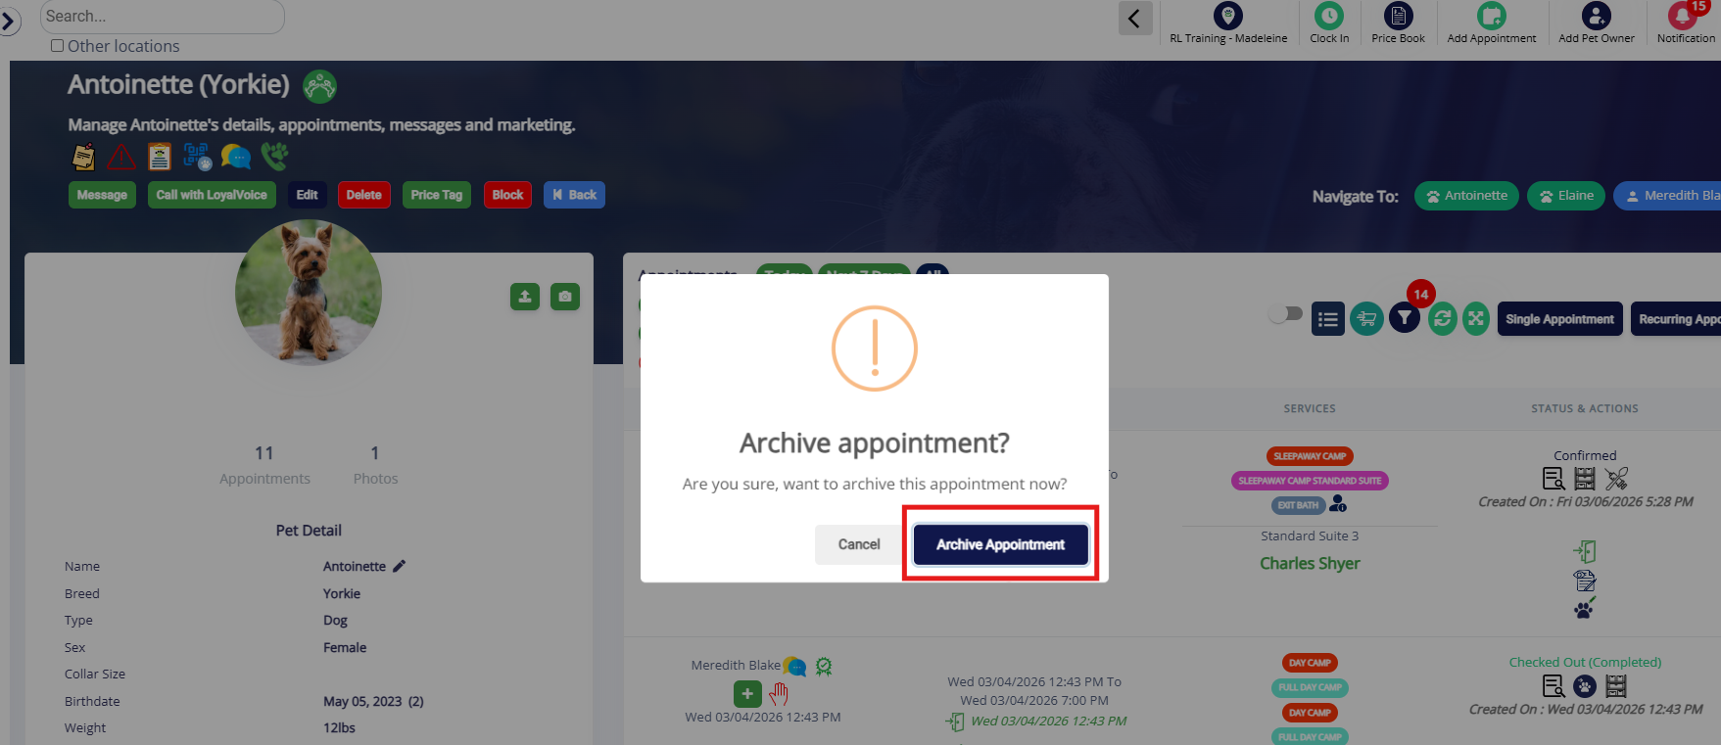Edit pet name with the pencil icon
Viewport: 1721px width, 745px height.
pyautogui.click(x=399, y=566)
